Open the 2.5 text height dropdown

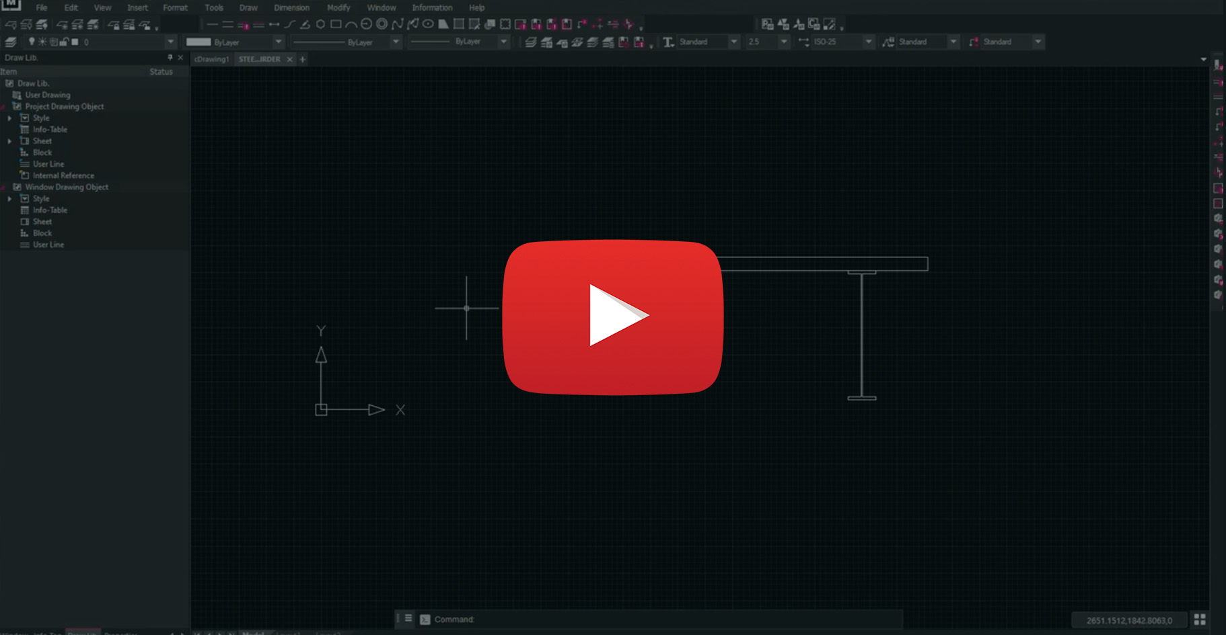point(783,42)
